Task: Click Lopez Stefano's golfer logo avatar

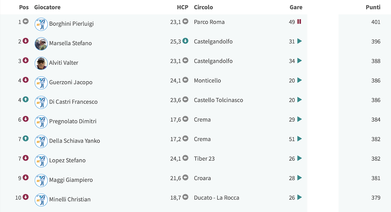Action: [x=41, y=161]
